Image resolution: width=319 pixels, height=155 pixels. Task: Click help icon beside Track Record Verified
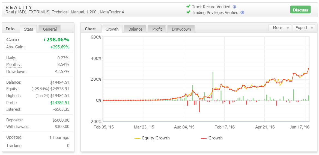pos(234,7)
